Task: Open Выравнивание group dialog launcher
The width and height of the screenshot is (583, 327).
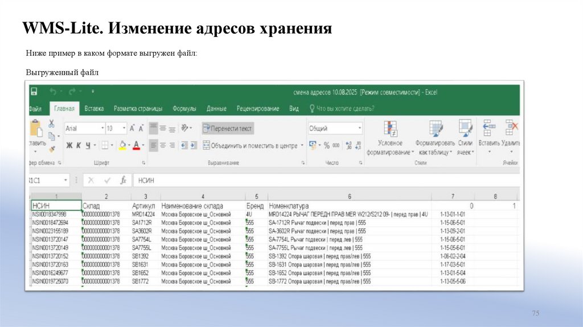Action: pos(303,163)
